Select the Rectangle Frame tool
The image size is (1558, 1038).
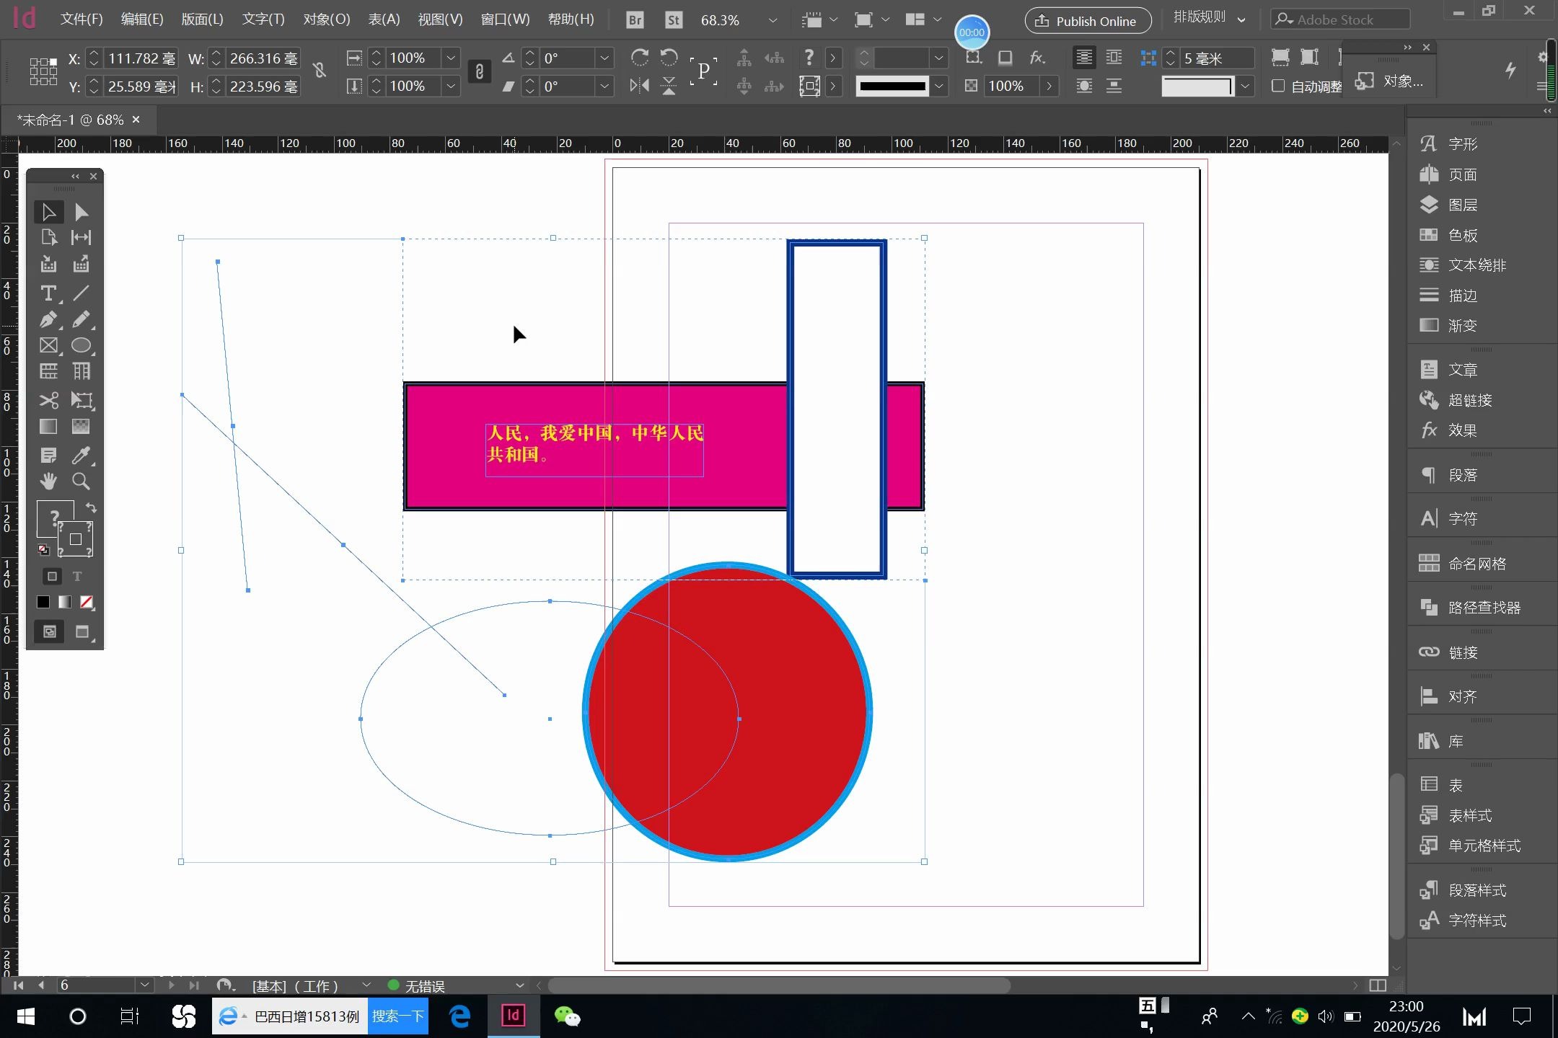tap(49, 344)
